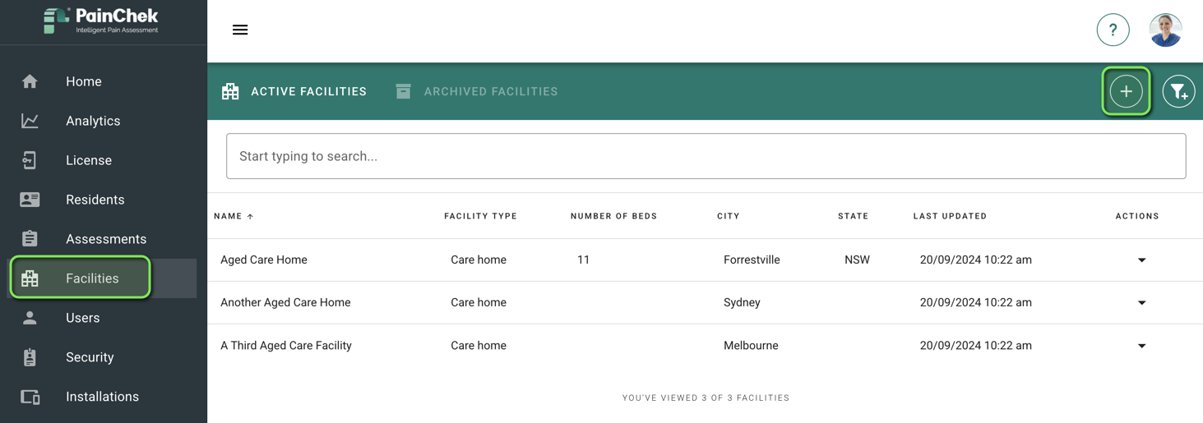Click the License icon in sidebar
The height and width of the screenshot is (423, 1203).
(30, 160)
